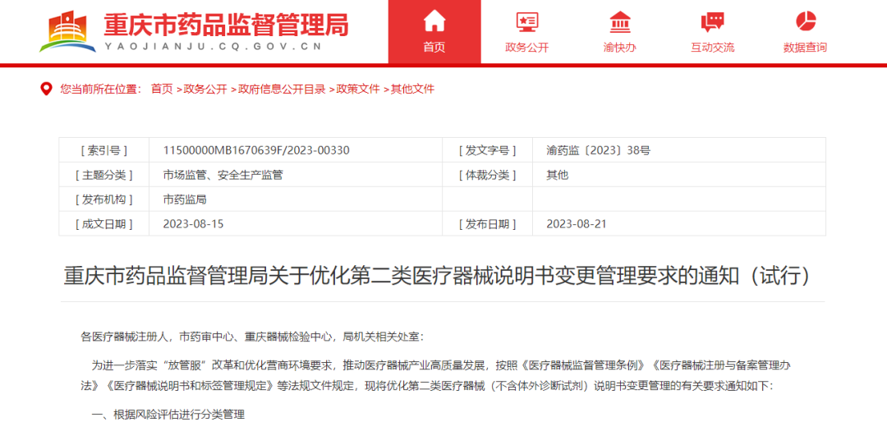This screenshot has width=887, height=431.
Task: Go to 互动交流 navigation label
Action: (x=712, y=48)
